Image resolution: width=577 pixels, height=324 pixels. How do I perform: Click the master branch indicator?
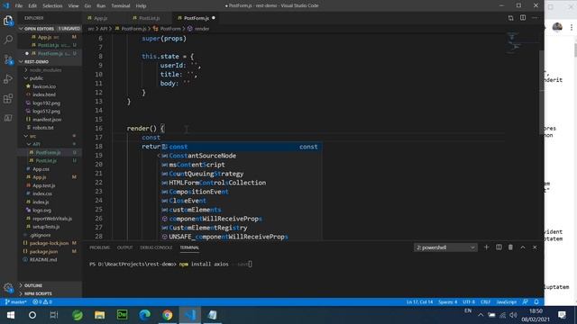15,302
